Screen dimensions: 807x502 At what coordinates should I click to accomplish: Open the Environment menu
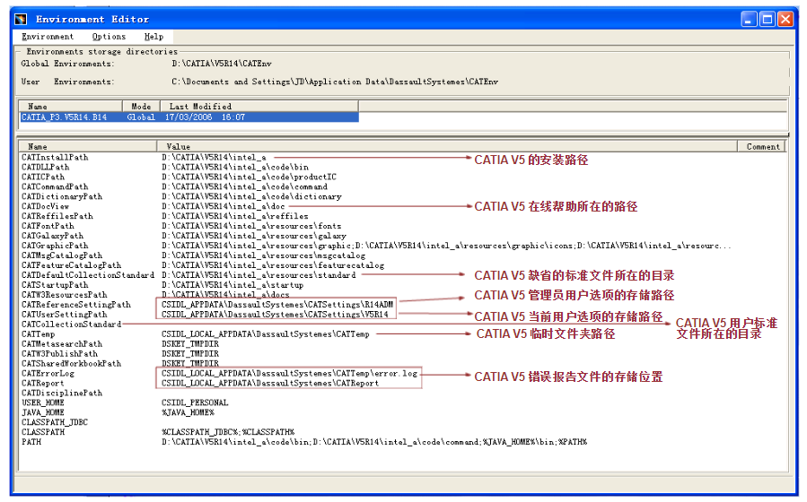[x=48, y=37]
